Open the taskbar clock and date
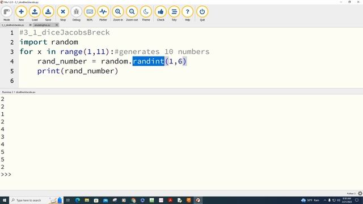 [x=347, y=200]
